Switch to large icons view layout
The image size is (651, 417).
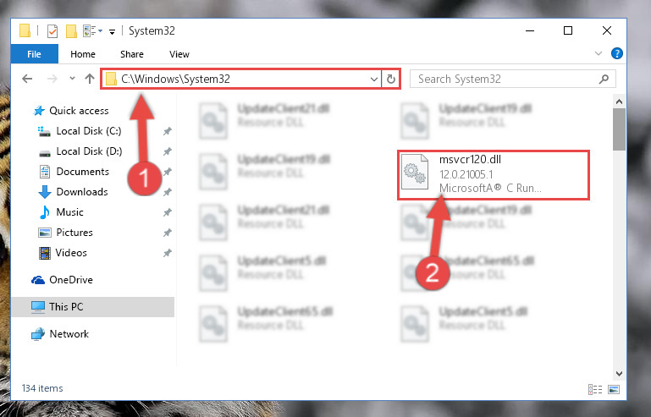614,389
